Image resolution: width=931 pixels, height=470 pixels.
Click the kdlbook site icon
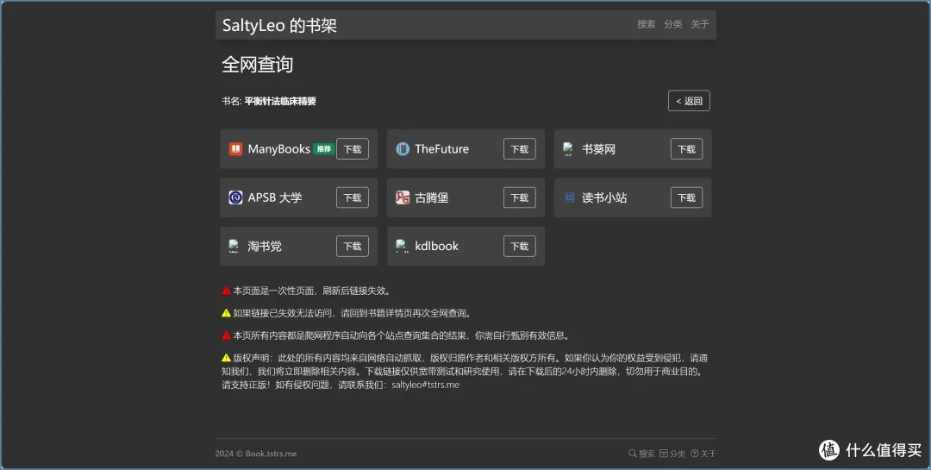click(402, 246)
